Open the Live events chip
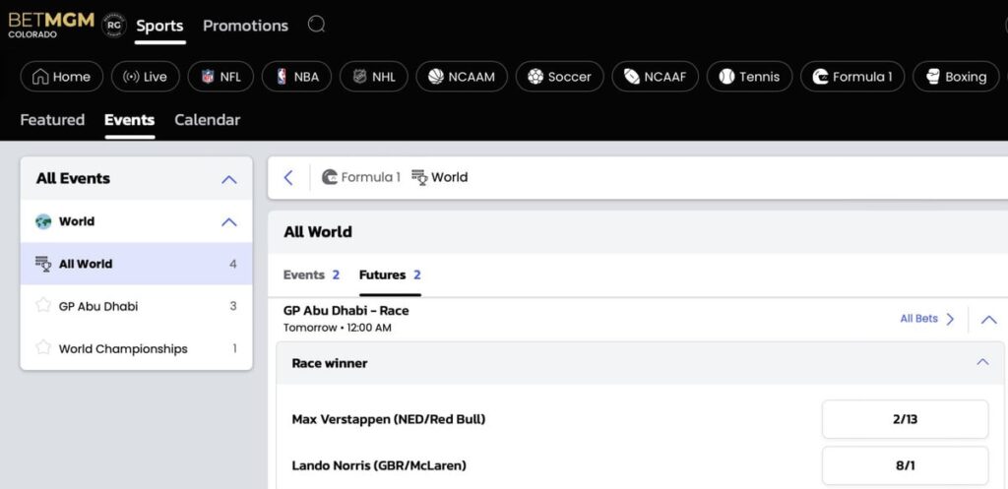 (x=146, y=77)
